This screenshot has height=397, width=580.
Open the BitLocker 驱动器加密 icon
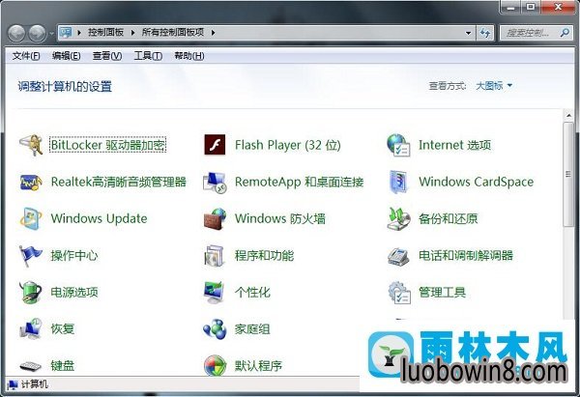(32, 145)
